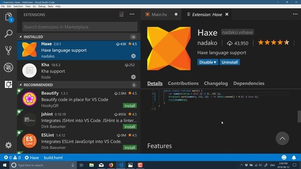Open Mail app from taskbar
The width and height of the screenshot is (301, 169).
[x=101, y=165]
